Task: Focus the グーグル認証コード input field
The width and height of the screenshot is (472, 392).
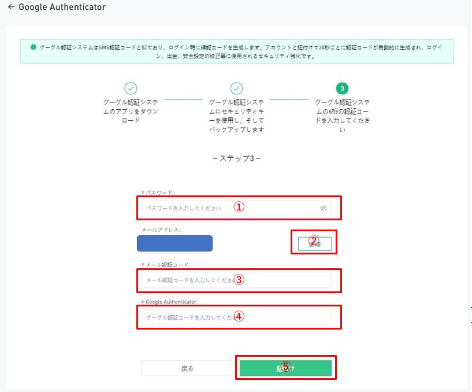Action: (x=185, y=317)
